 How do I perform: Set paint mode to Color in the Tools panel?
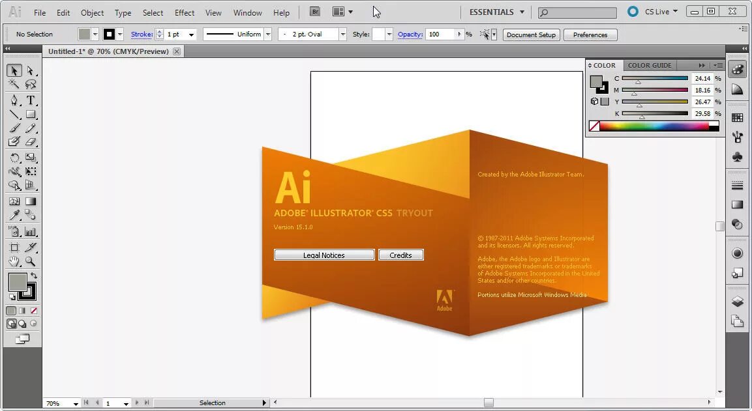coord(11,311)
